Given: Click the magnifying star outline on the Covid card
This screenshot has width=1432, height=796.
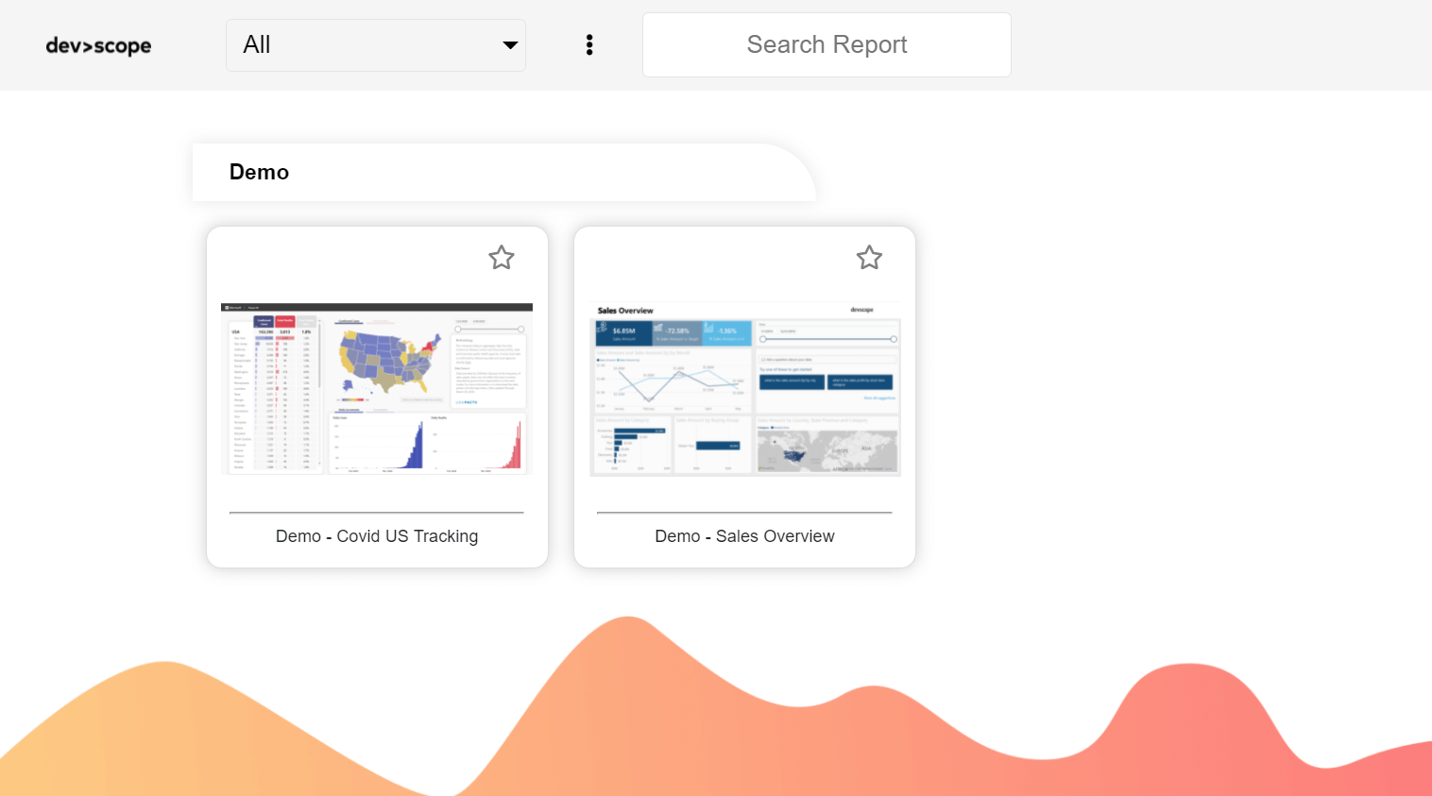Looking at the screenshot, I should 502,257.
